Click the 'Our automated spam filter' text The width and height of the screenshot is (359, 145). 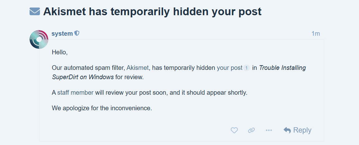coord(88,68)
